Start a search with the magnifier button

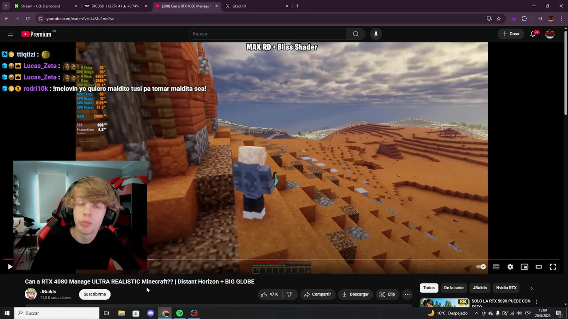356,34
